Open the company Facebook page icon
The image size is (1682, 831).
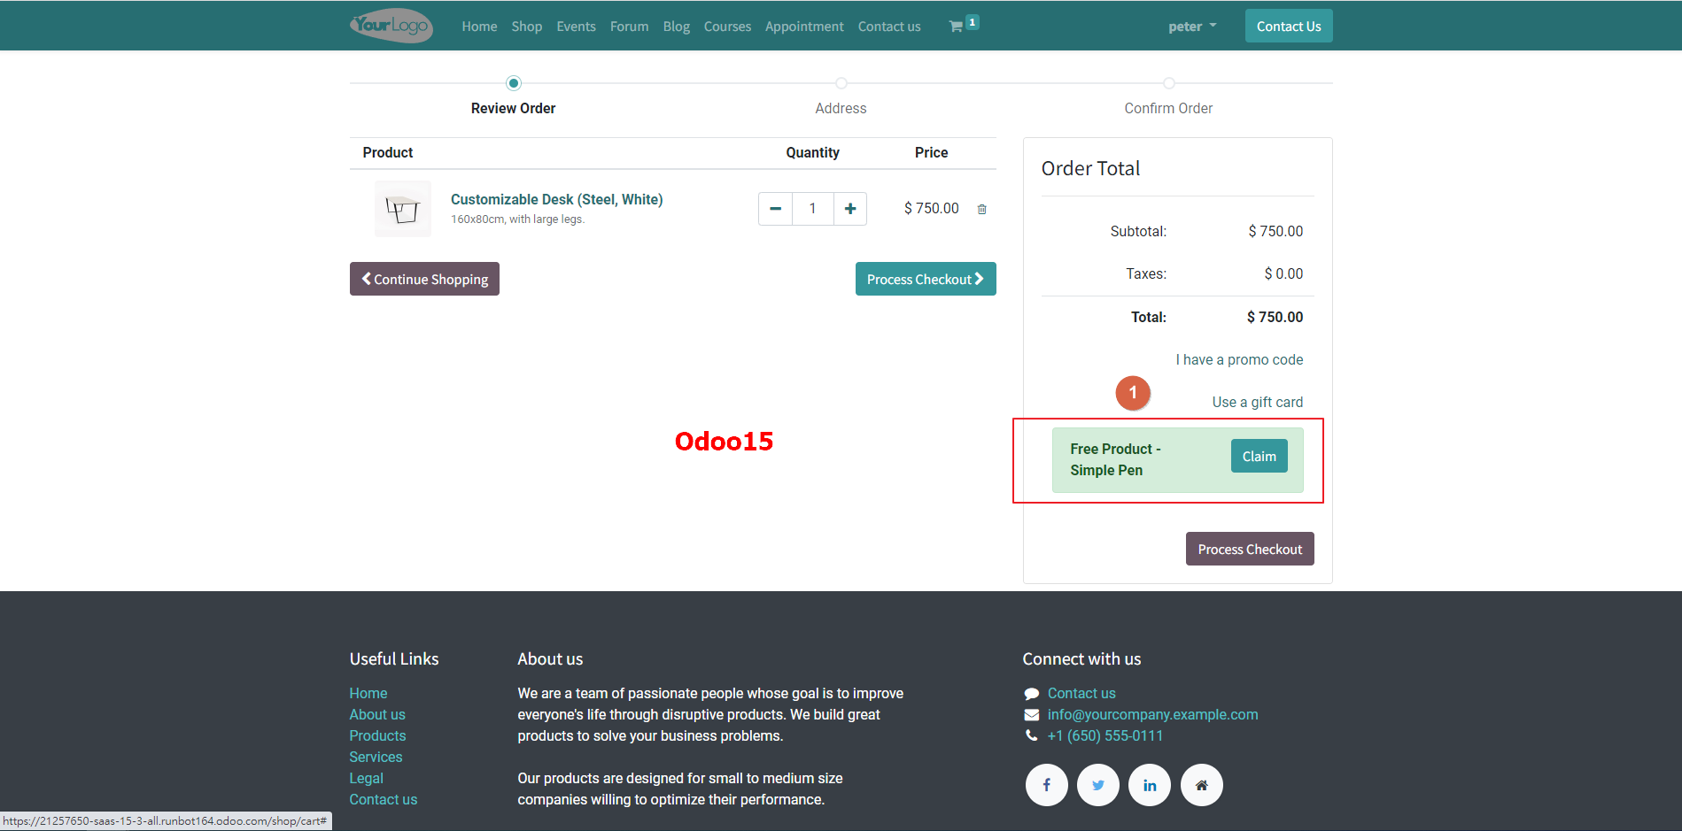pos(1046,784)
